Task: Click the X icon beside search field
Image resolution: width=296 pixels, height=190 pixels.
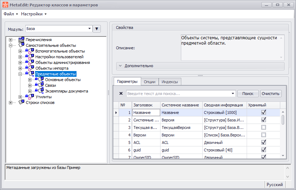Action: coord(121,94)
